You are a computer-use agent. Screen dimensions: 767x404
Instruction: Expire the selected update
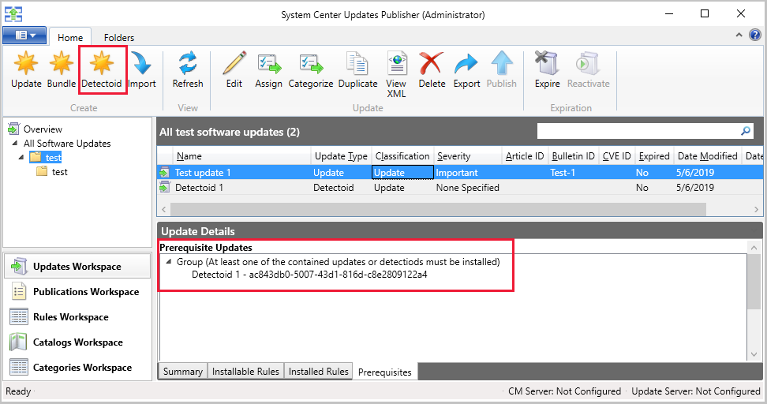coord(547,70)
